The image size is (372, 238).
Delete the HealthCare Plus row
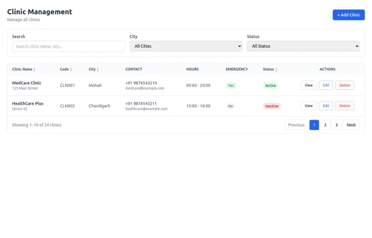(x=345, y=106)
